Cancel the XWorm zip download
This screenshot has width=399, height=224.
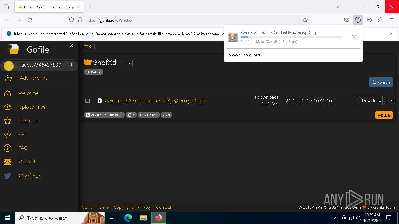354,37
